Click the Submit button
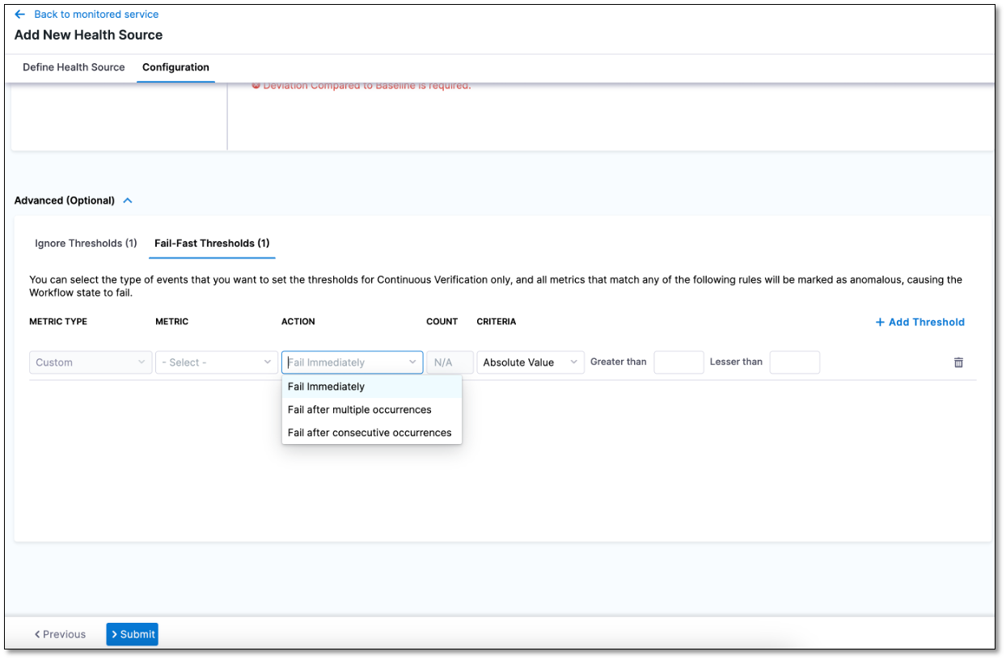The image size is (1006, 660). (x=132, y=634)
